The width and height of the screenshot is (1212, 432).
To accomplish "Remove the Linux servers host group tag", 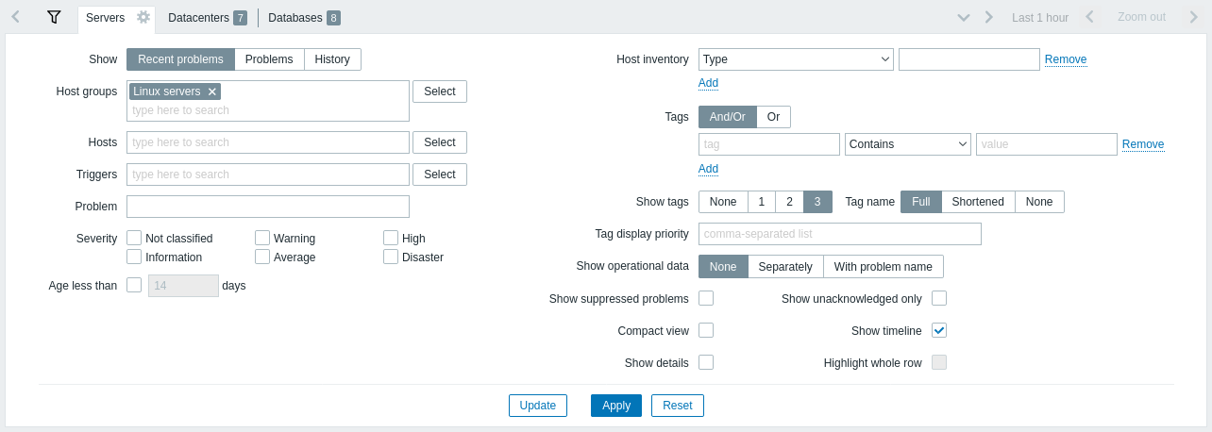I will [212, 91].
